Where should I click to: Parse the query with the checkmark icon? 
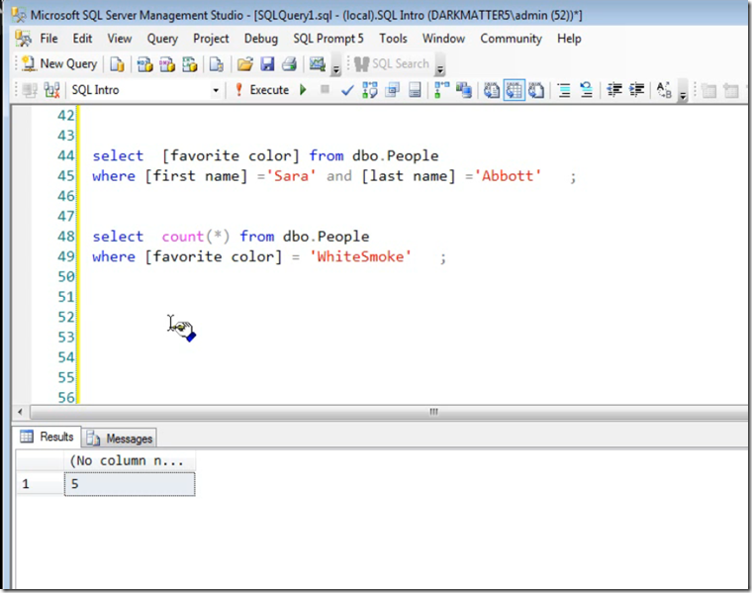click(x=347, y=90)
